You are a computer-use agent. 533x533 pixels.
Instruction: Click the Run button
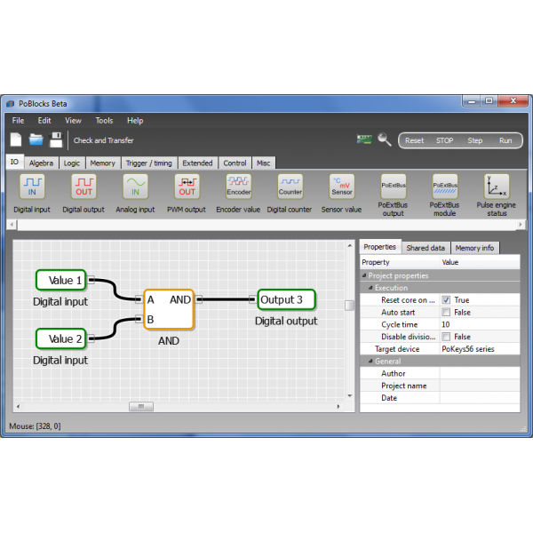(505, 140)
